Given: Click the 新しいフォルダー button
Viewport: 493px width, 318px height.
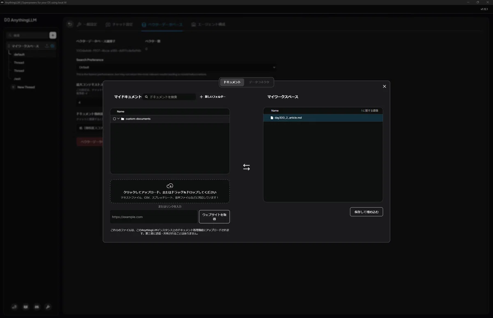Looking at the screenshot, I should point(212,97).
